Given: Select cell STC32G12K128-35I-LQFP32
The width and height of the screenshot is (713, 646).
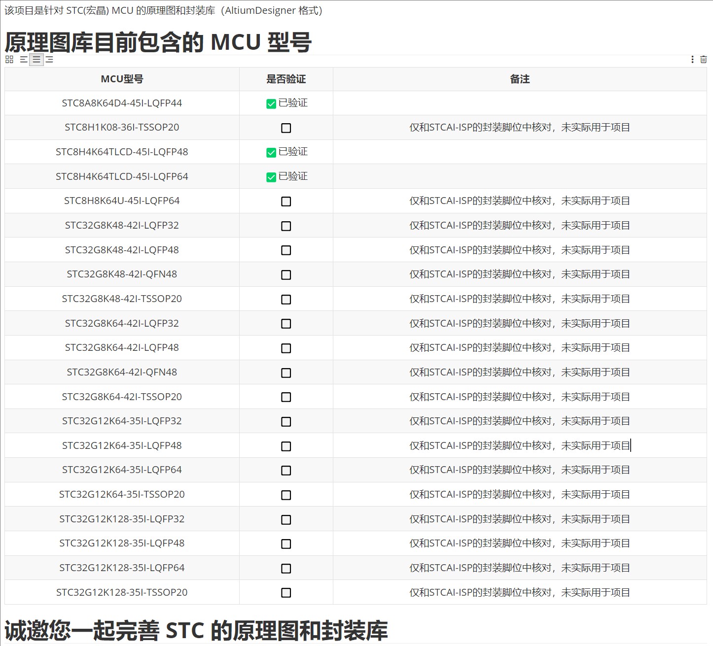Looking at the screenshot, I should tap(122, 519).
